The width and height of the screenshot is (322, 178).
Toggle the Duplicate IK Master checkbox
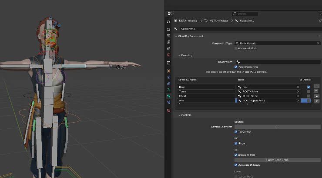tap(236, 165)
